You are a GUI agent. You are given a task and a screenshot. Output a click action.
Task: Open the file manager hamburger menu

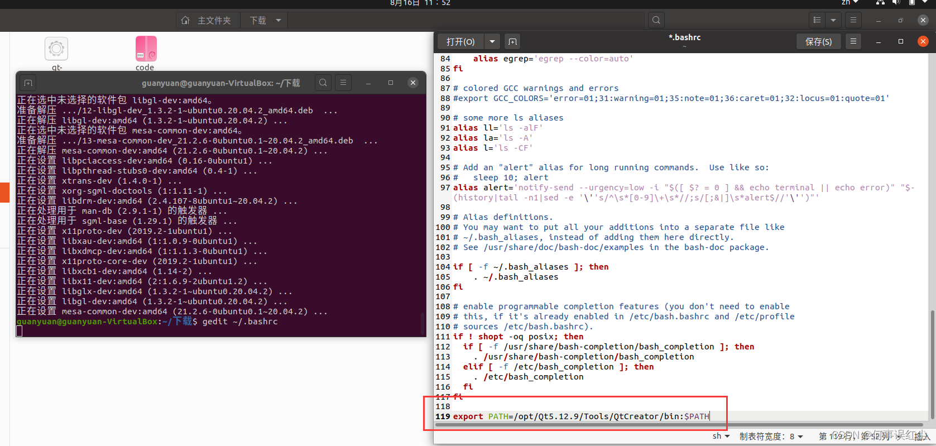[x=853, y=20]
